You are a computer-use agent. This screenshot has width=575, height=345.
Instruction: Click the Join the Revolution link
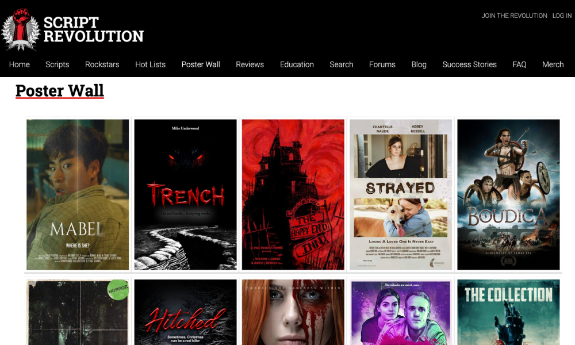(514, 16)
